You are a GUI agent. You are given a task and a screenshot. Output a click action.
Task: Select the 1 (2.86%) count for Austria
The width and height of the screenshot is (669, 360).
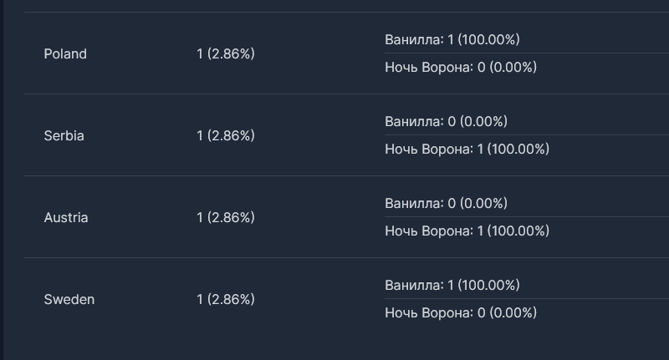[x=226, y=218]
